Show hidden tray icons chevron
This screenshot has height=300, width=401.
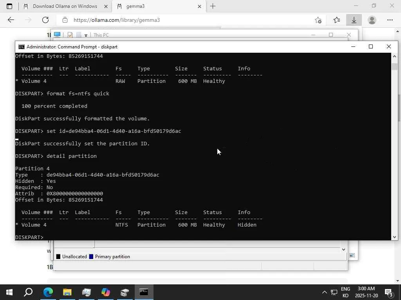click(324, 292)
